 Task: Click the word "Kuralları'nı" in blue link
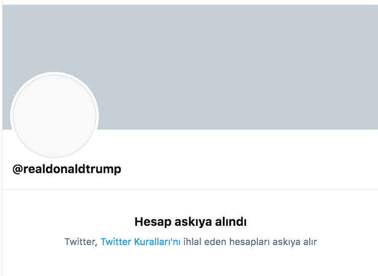pos(157,242)
